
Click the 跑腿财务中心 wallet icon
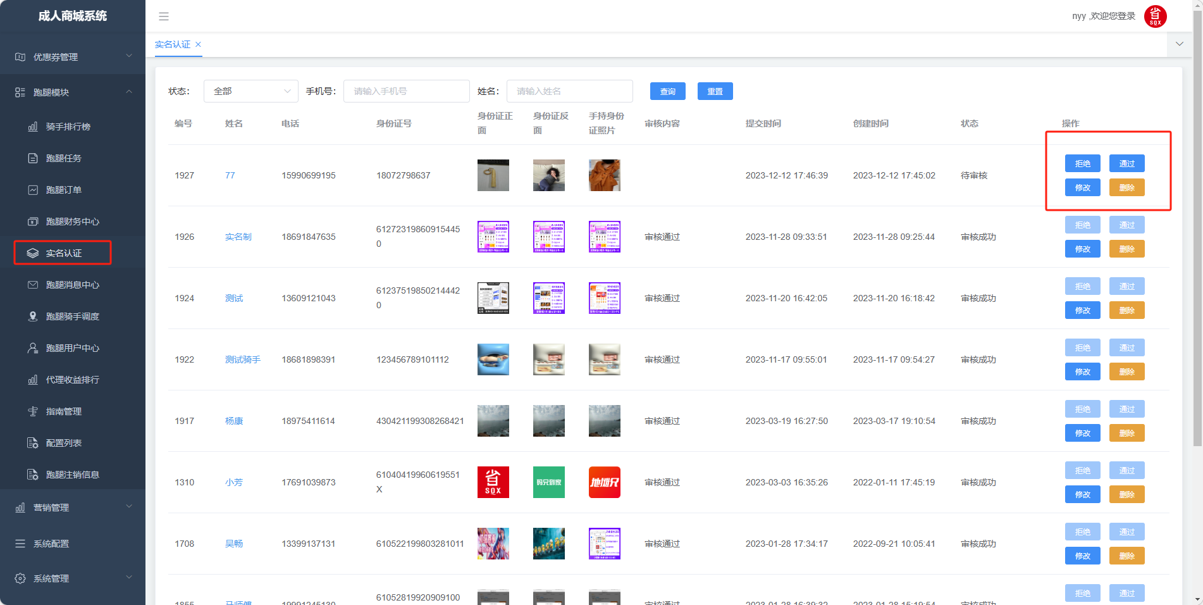33,221
